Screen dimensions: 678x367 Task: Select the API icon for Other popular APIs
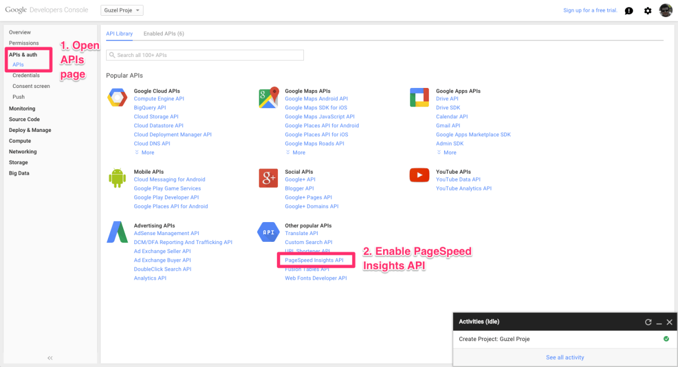point(268,232)
